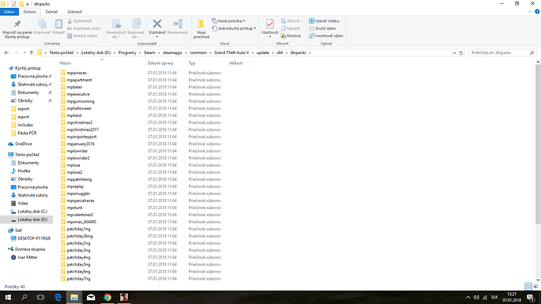Open Rýchly prístup in sidebar
This screenshot has height=304, width=541.
tap(27, 68)
